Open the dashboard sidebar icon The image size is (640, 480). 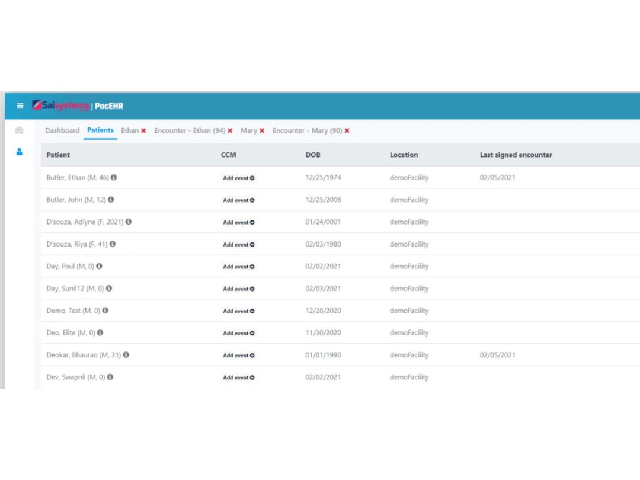pos(19,130)
